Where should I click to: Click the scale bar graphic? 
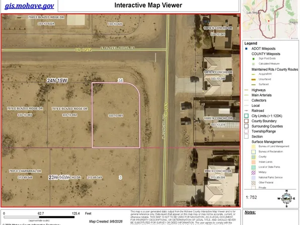[39, 217]
